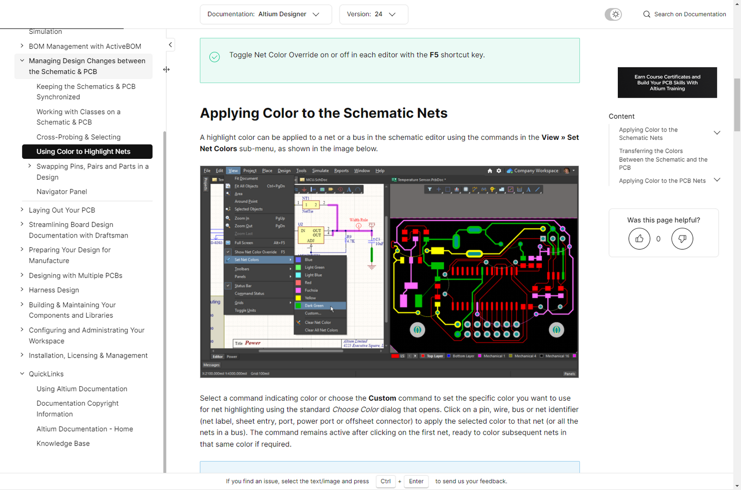741x490 pixels.
Task: Toggle the light/dark theme switch
Action: (x=613, y=14)
